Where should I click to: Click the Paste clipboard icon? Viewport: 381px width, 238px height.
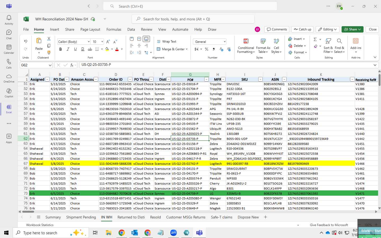(39, 41)
